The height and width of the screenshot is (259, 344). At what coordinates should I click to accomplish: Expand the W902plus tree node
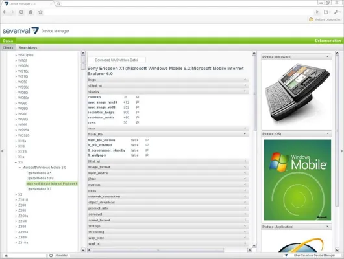16,55
